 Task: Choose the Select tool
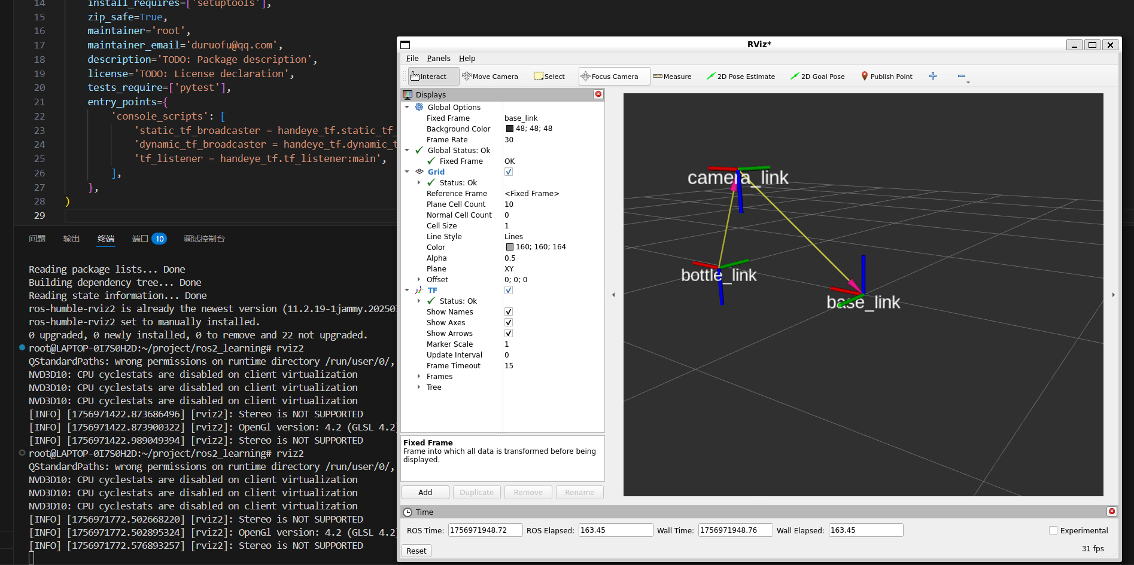click(x=549, y=77)
